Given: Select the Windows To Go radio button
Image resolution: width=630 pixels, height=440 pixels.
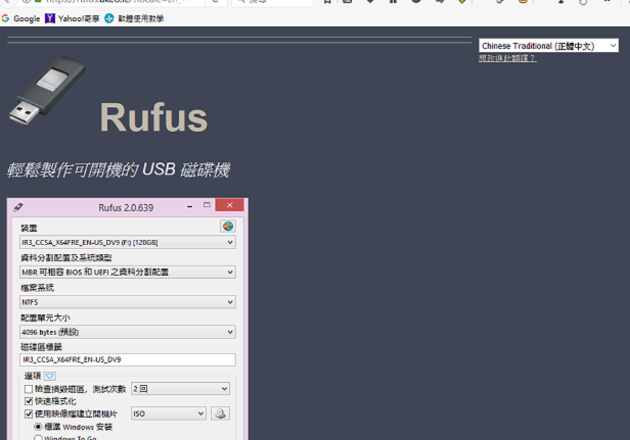Looking at the screenshot, I should coord(38,437).
